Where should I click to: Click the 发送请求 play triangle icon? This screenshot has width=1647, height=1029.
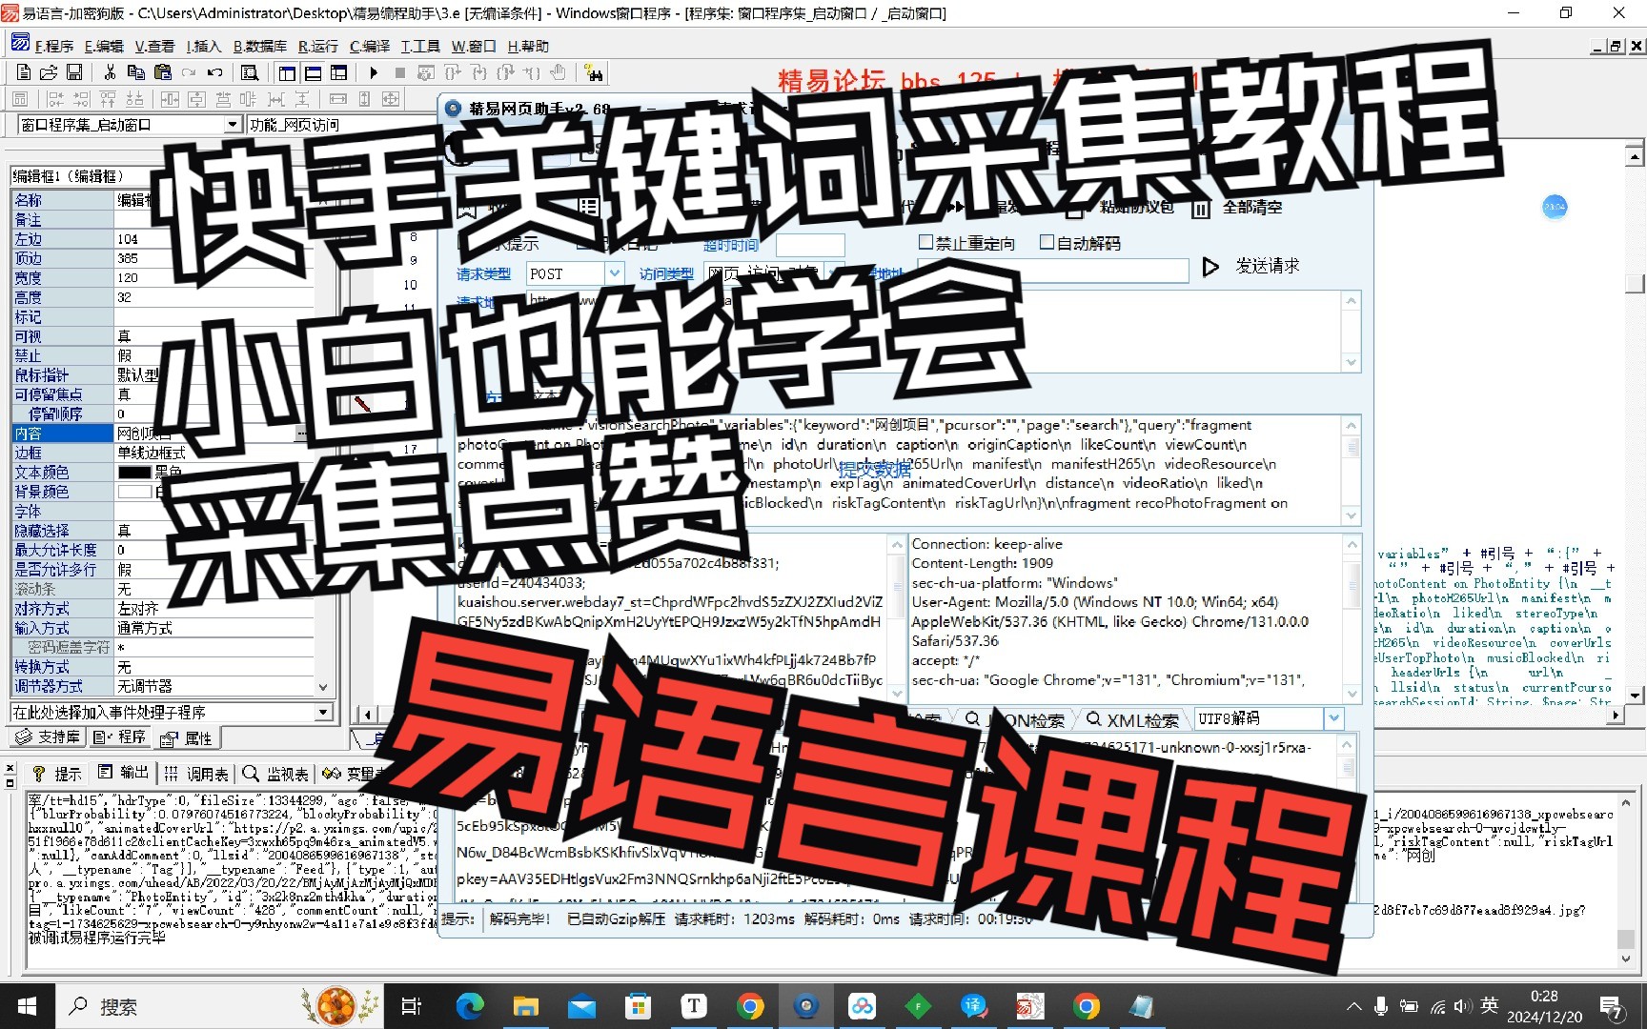point(1210,267)
